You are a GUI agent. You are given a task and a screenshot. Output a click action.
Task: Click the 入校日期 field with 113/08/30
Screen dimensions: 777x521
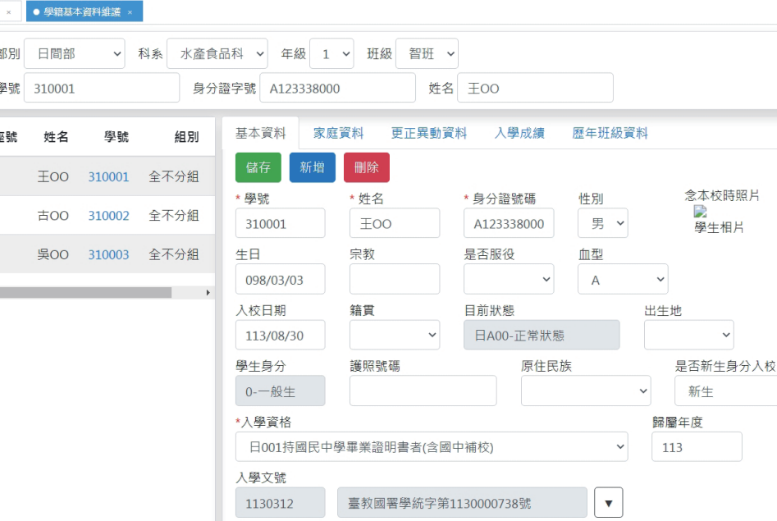tap(281, 335)
